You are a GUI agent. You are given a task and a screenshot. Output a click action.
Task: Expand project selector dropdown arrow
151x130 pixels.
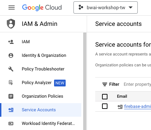coord(131,7)
